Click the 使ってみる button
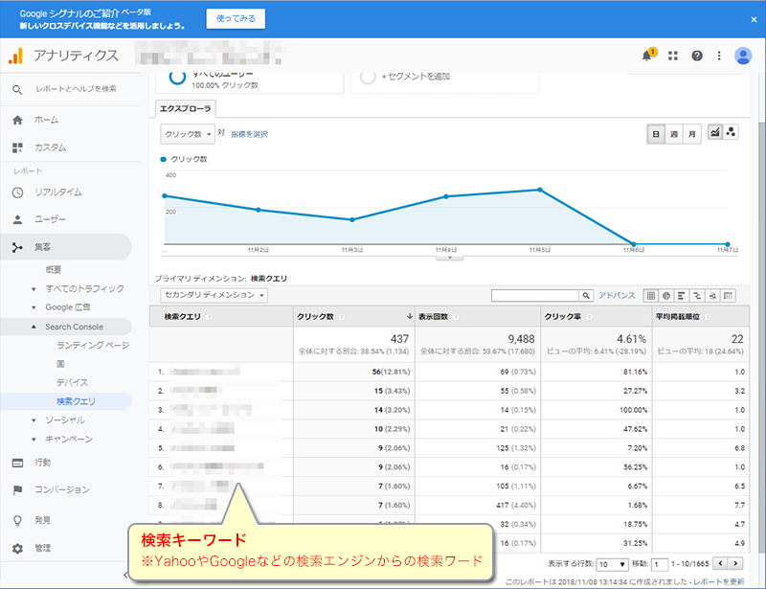The width and height of the screenshot is (766, 589). coord(236,19)
